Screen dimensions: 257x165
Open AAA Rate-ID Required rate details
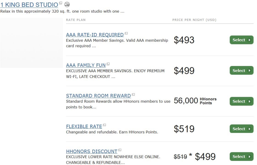pos(95,35)
